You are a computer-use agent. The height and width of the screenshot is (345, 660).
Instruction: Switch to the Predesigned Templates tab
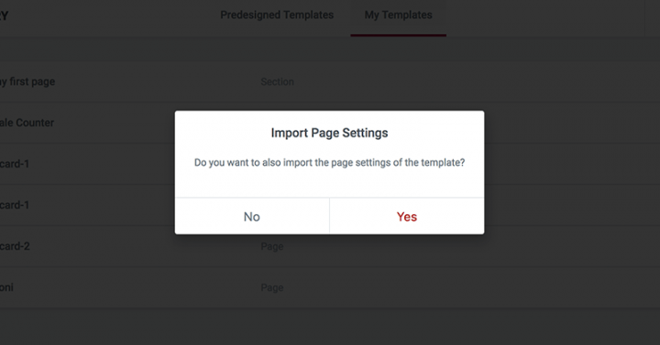pos(277,16)
